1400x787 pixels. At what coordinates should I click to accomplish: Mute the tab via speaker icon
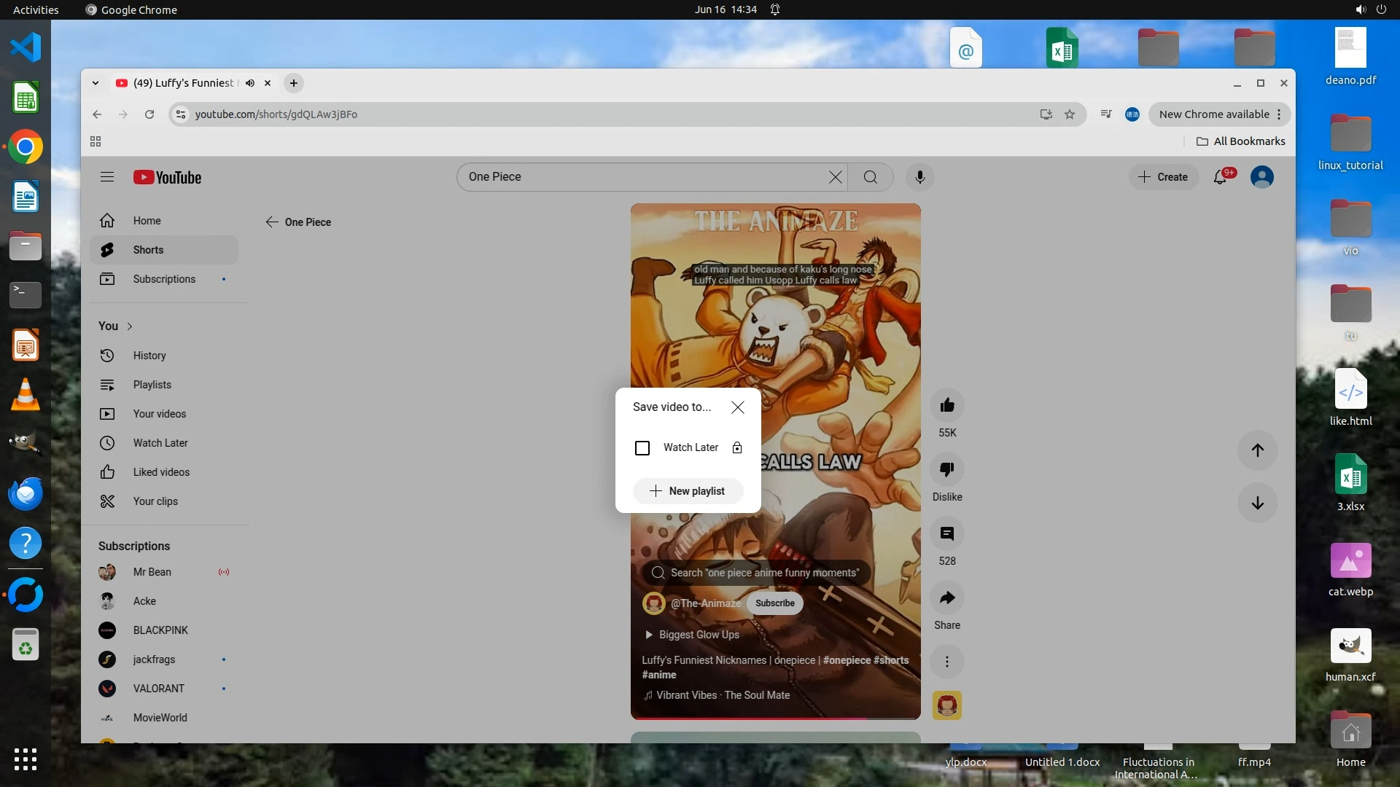click(250, 83)
